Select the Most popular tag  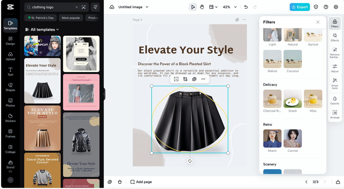click(71, 18)
